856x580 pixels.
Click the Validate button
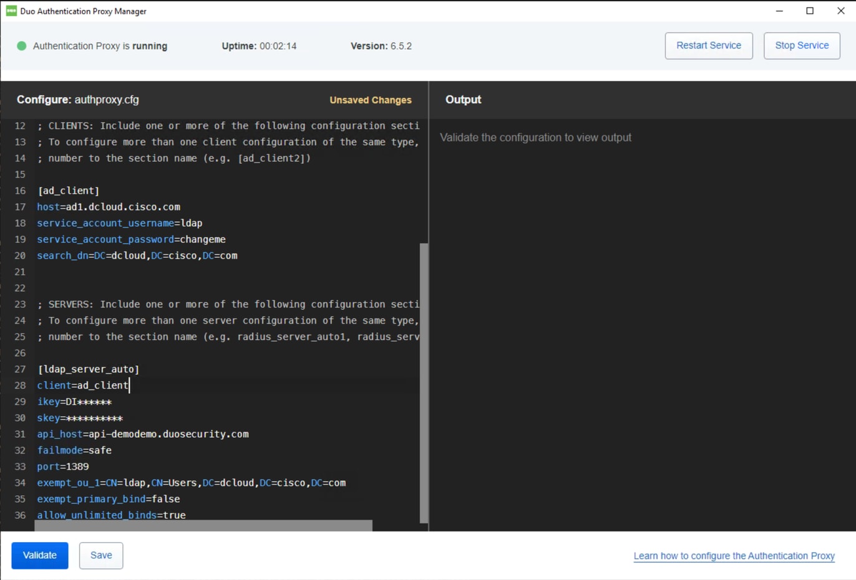[39, 555]
